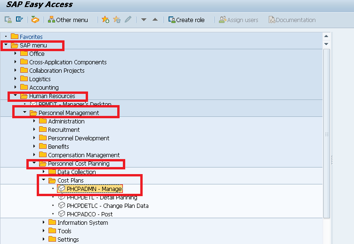
Task: Click the Create role button
Action: tap(186, 20)
